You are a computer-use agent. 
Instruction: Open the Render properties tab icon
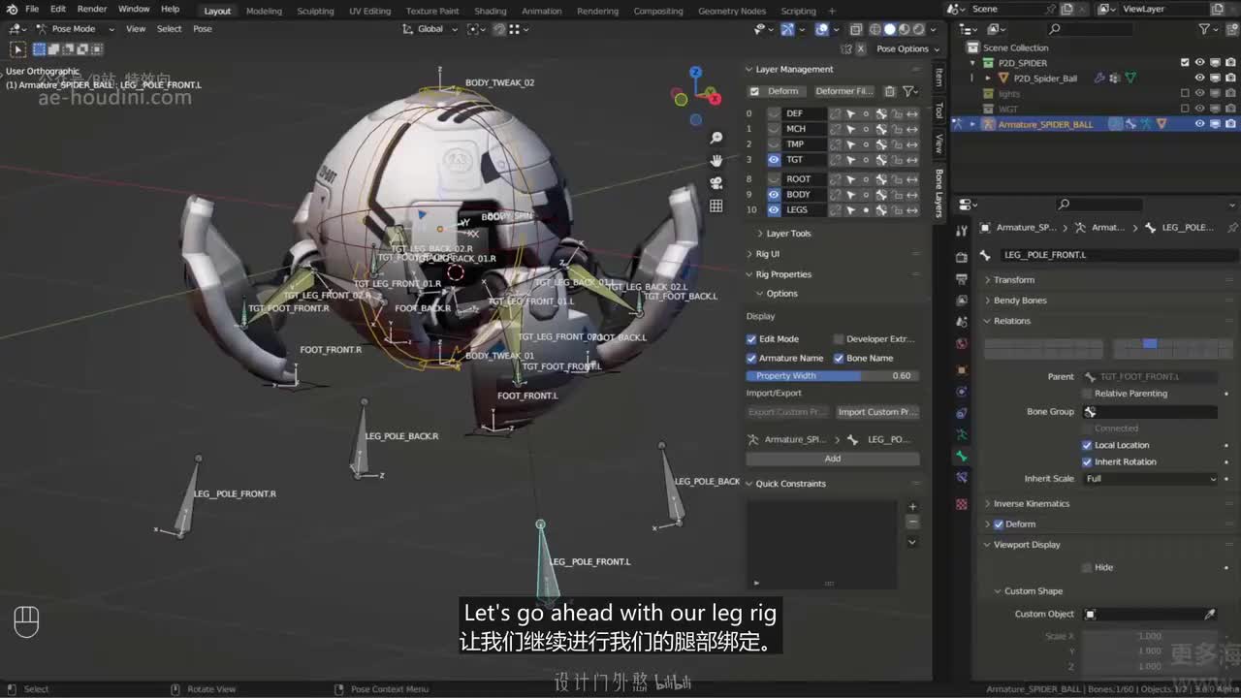coord(962,258)
